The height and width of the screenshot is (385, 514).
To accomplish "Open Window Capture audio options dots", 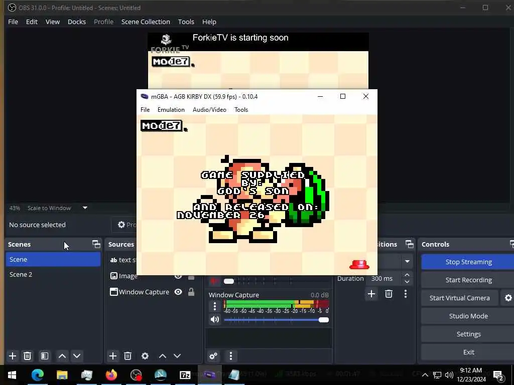I will (215, 306).
